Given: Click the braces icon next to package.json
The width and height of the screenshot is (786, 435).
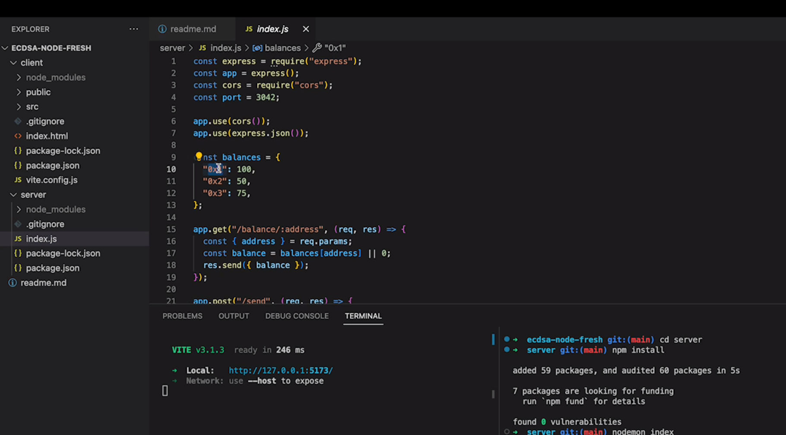Looking at the screenshot, I should click(18, 165).
